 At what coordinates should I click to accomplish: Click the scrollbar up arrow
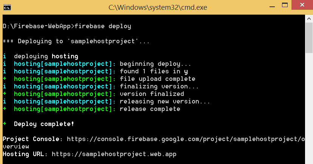pos(309,18)
